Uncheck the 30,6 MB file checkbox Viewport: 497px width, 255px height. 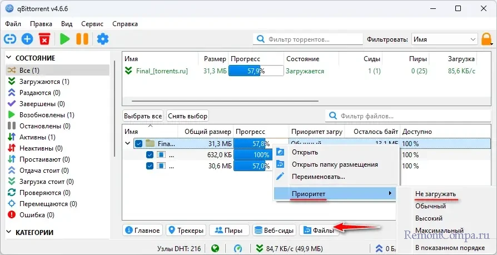150,166
